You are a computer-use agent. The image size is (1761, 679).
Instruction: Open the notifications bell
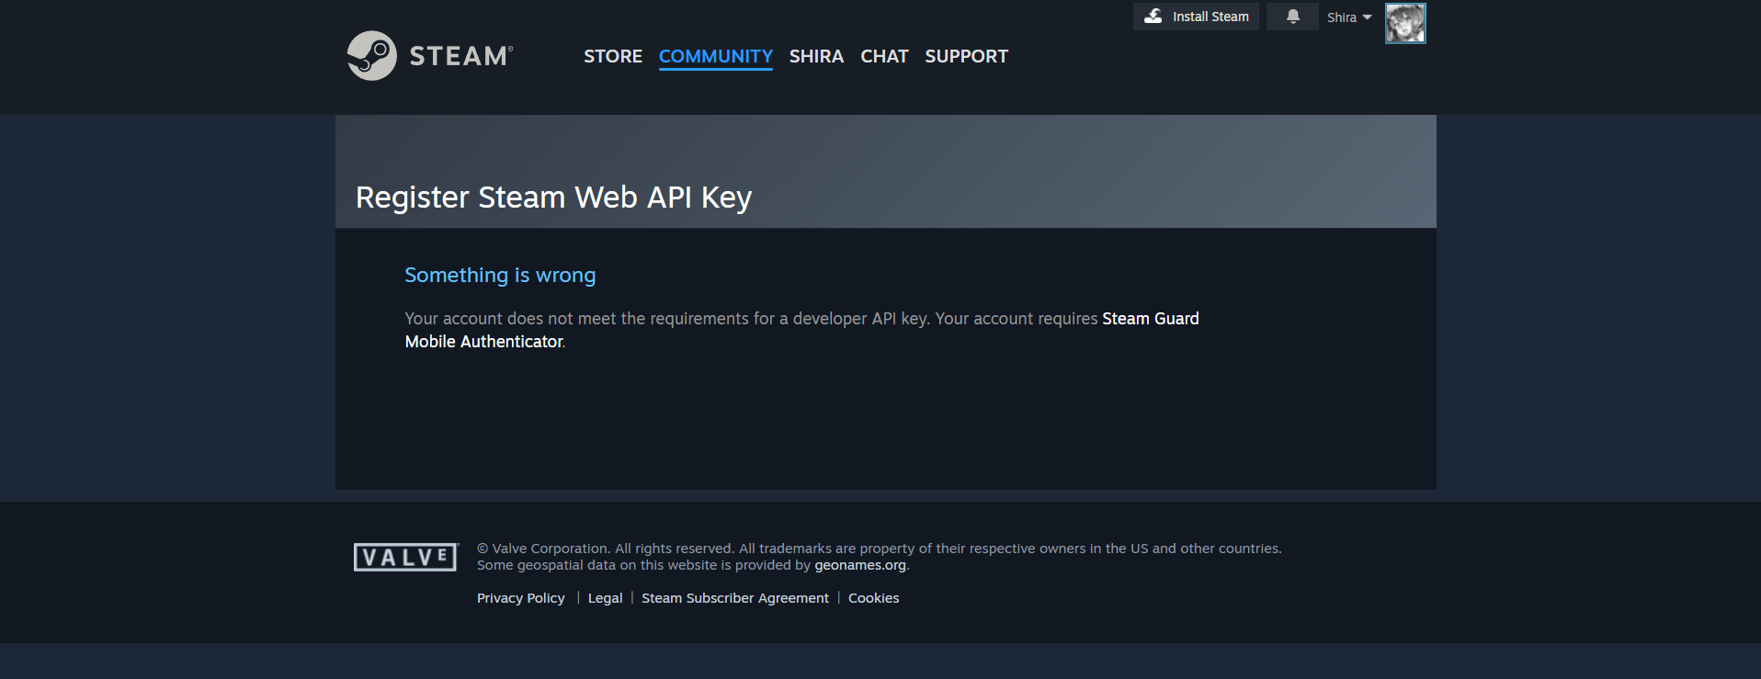(x=1292, y=17)
